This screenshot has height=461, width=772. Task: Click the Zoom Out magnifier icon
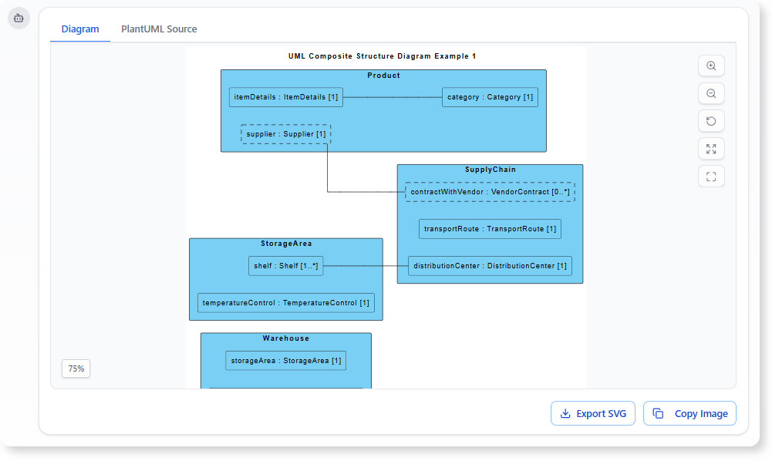coord(710,93)
